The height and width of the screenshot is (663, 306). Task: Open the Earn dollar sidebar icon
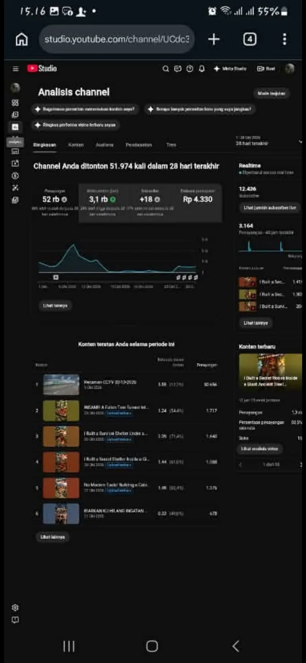15,176
